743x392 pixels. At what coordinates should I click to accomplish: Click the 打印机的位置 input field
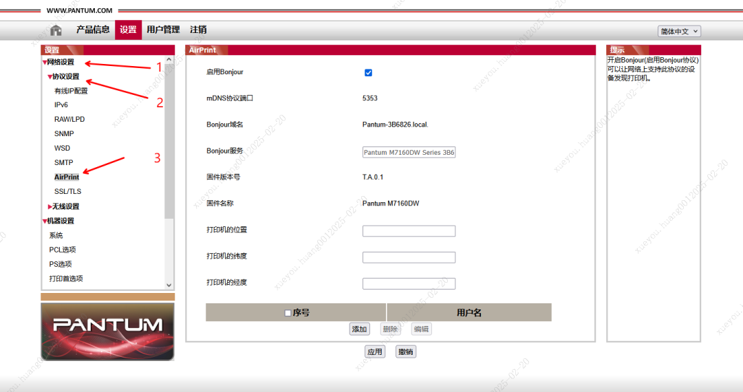[409, 231]
